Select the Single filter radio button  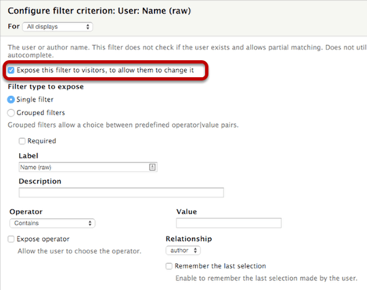pos(10,100)
